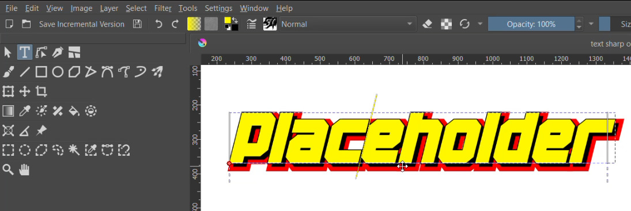The image size is (631, 211).
Task: Select the Fill bucket tool
Action: 74,111
